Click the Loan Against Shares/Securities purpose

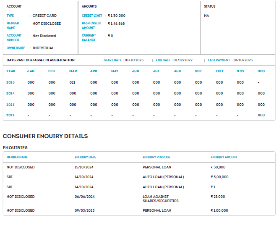(161, 199)
